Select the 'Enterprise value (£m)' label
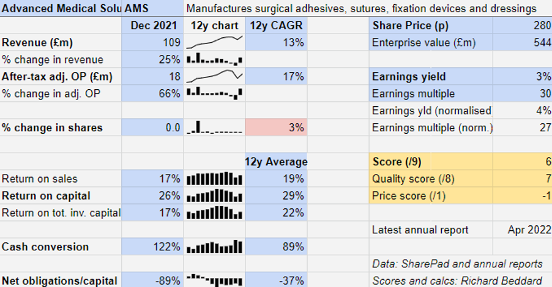Viewport: 552px width, 287px height. 423,43
